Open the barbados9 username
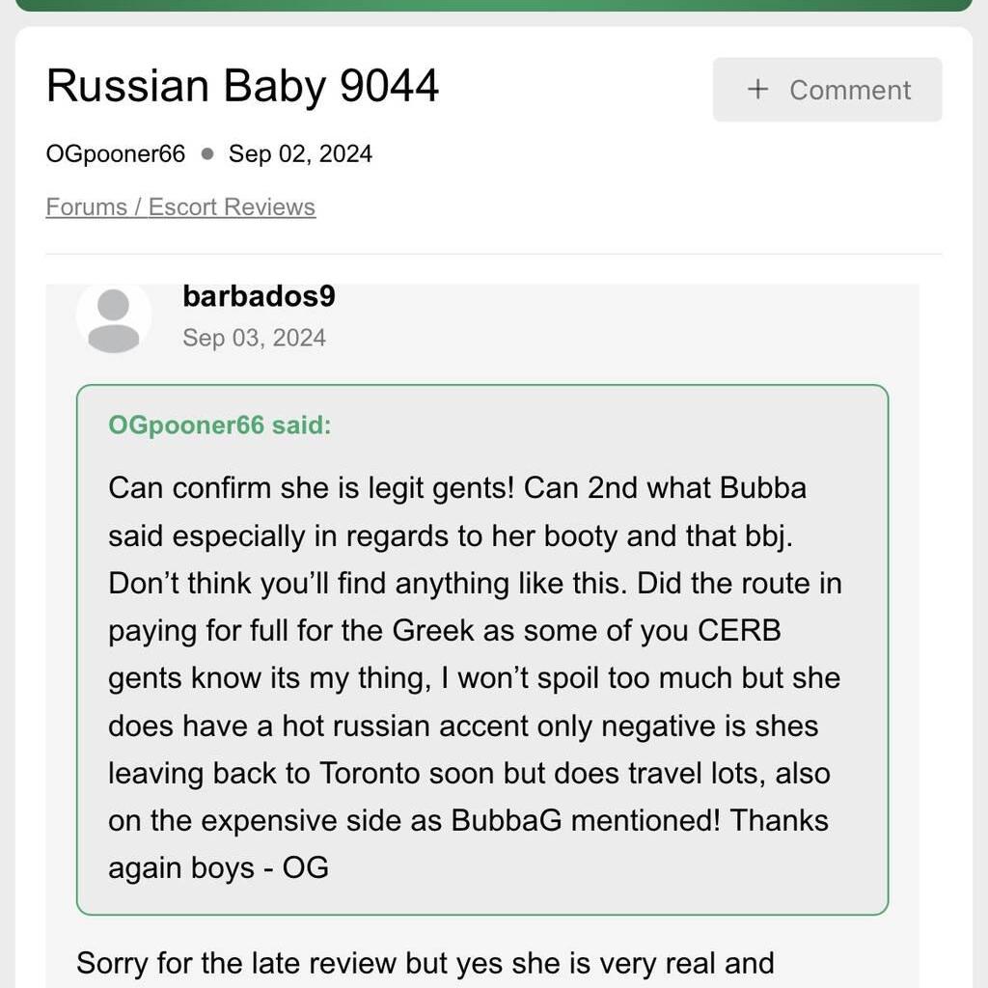The height and width of the screenshot is (988, 988). click(x=259, y=296)
